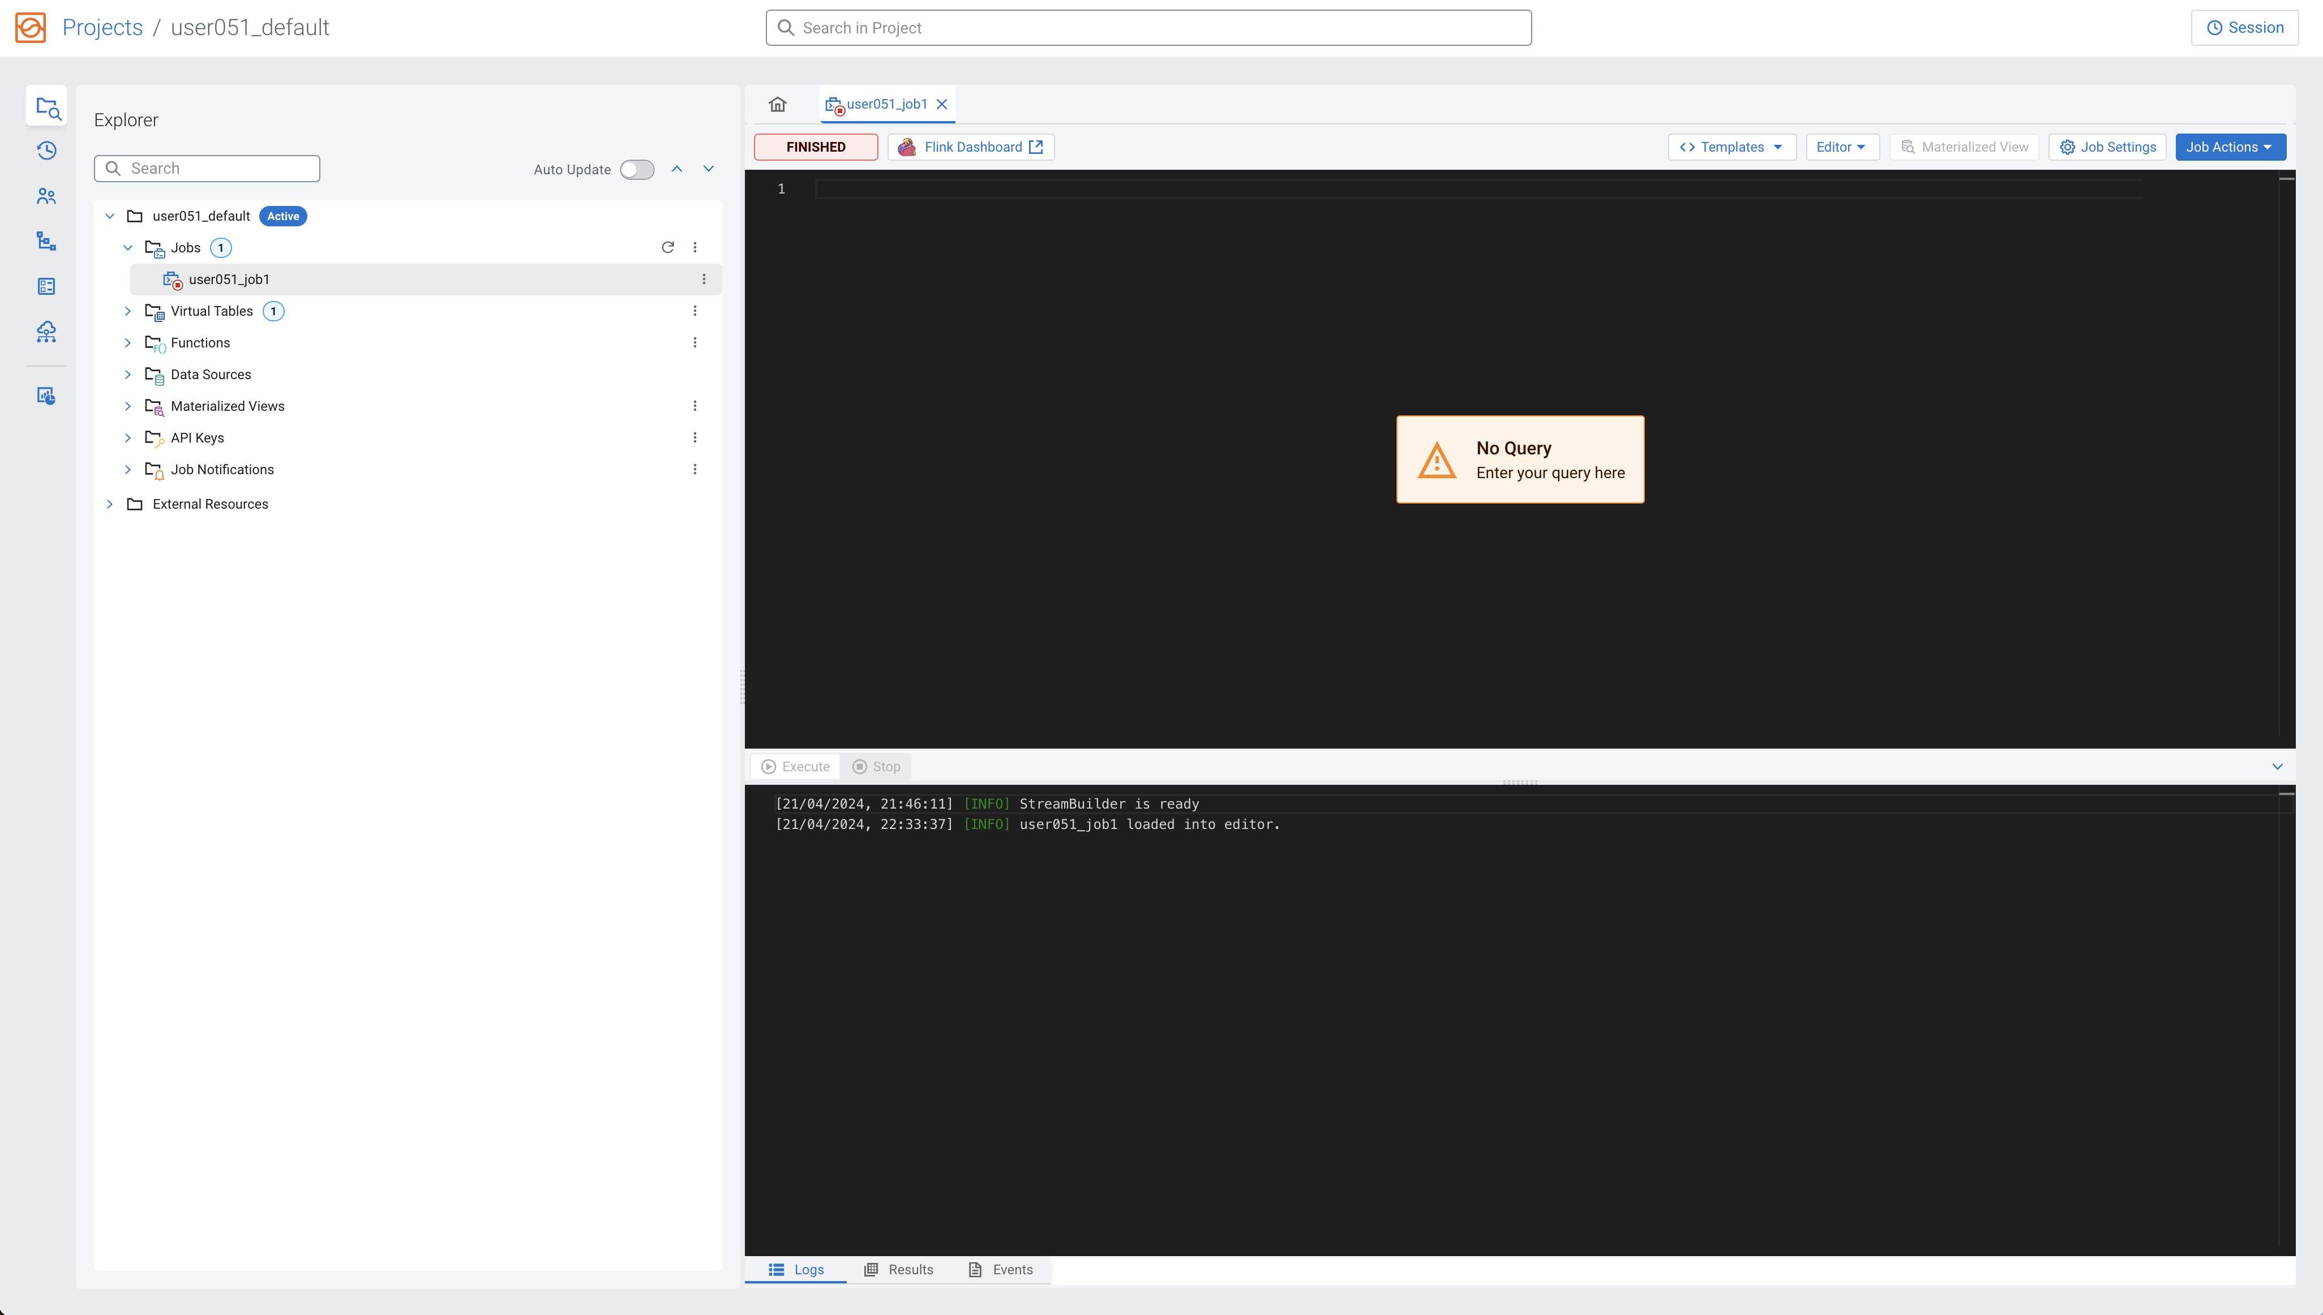Viewport: 2323px width, 1315px height.
Task: Open the Explorer sidebar icon
Action: (46, 108)
